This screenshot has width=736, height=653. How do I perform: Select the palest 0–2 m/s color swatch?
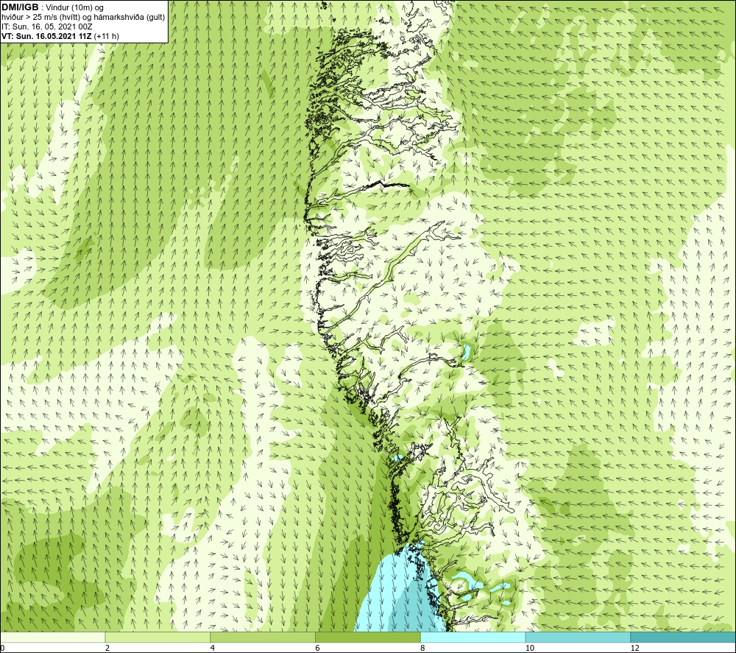pyautogui.click(x=52, y=637)
